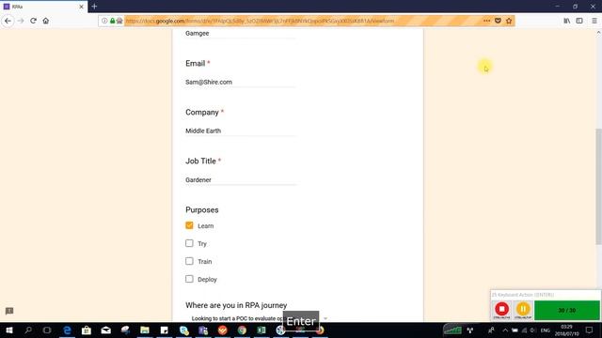Pause playback with the yellow button
Image resolution: width=602 pixels, height=338 pixels.
523,309
